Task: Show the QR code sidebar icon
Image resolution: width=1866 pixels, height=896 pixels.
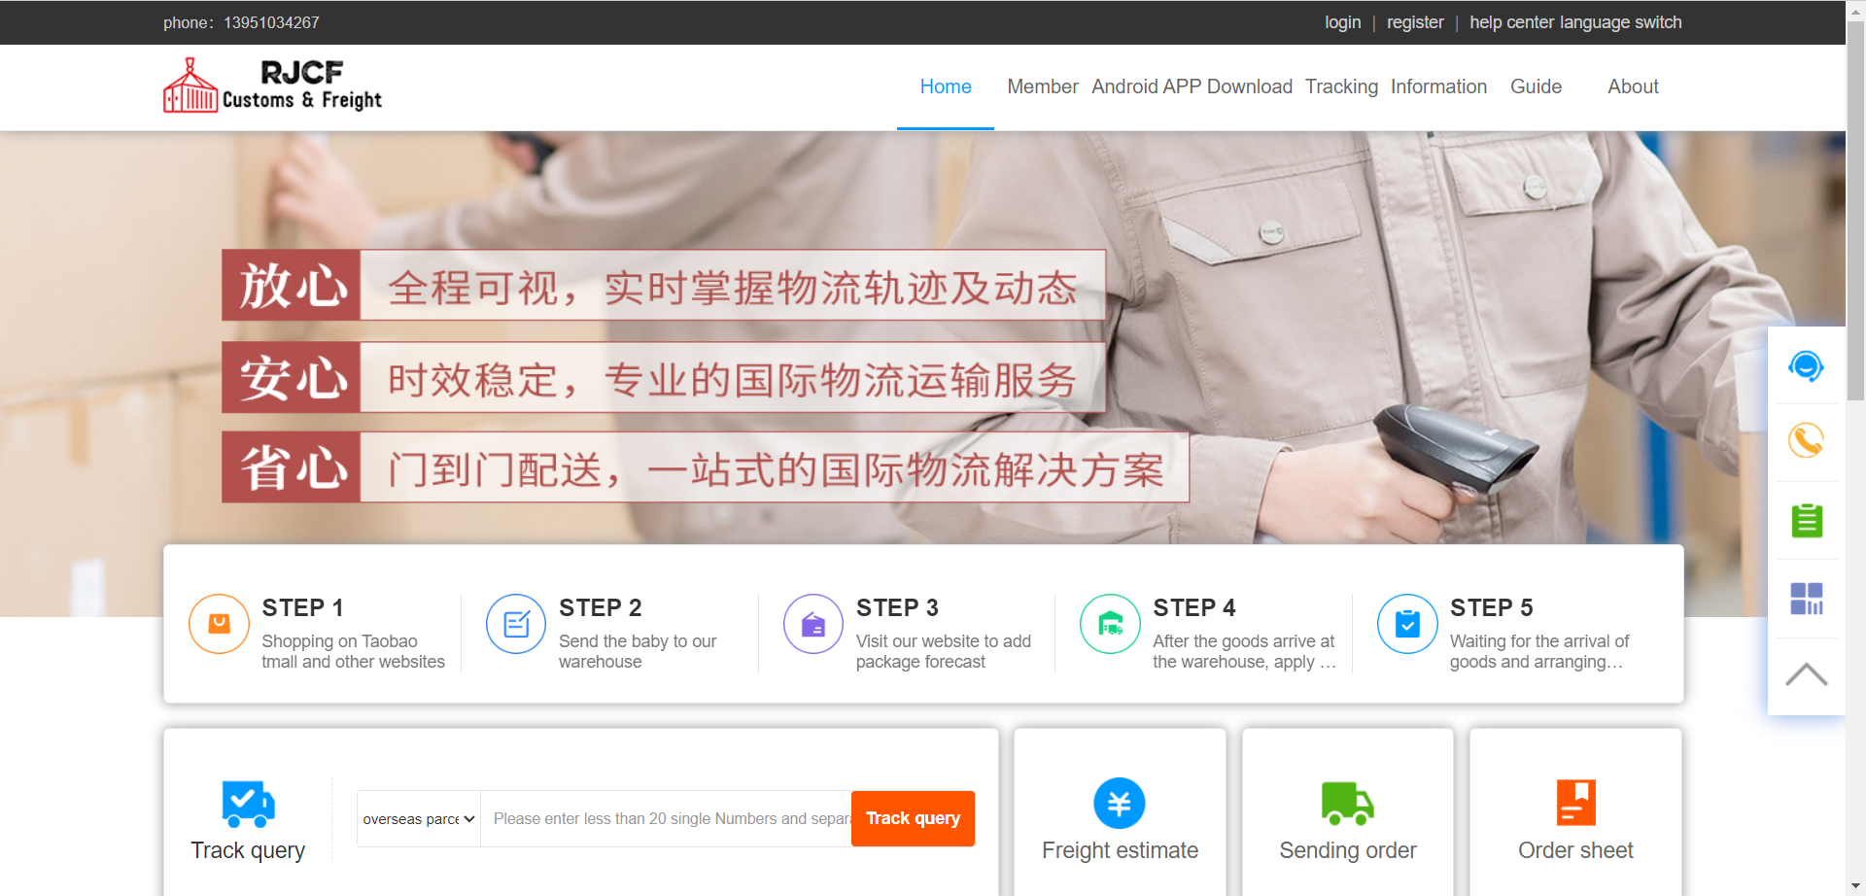Action: point(1807,599)
